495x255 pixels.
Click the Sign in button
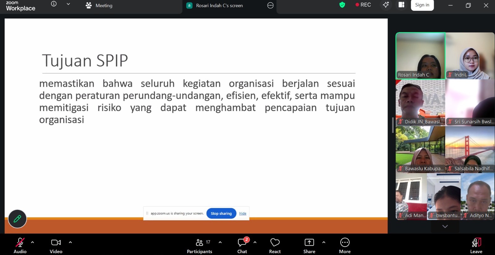[x=422, y=5]
